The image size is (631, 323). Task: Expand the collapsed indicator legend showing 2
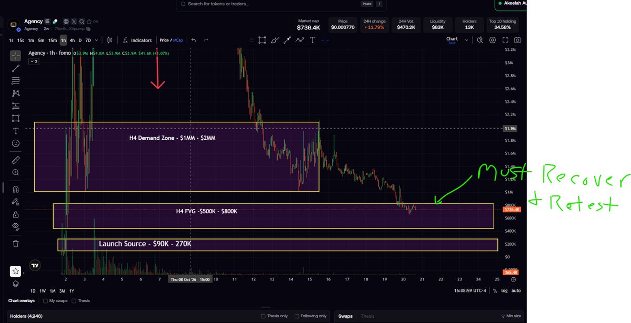(34, 61)
